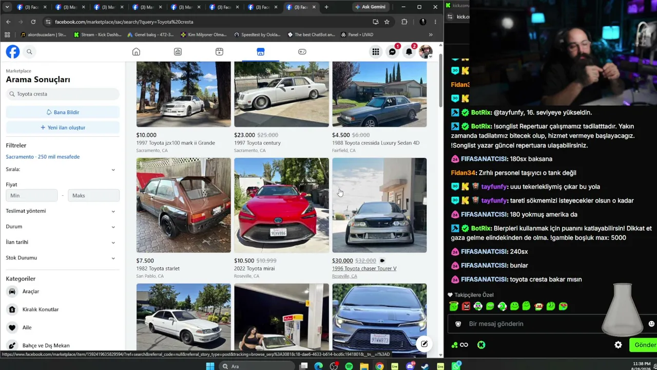The height and width of the screenshot is (370, 657).
Task: Click the Kick chat message input field
Action: (534, 324)
